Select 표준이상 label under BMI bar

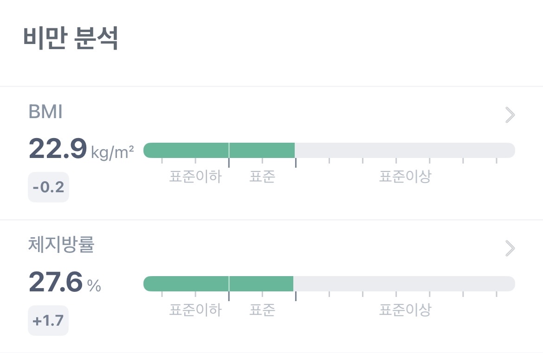point(405,176)
